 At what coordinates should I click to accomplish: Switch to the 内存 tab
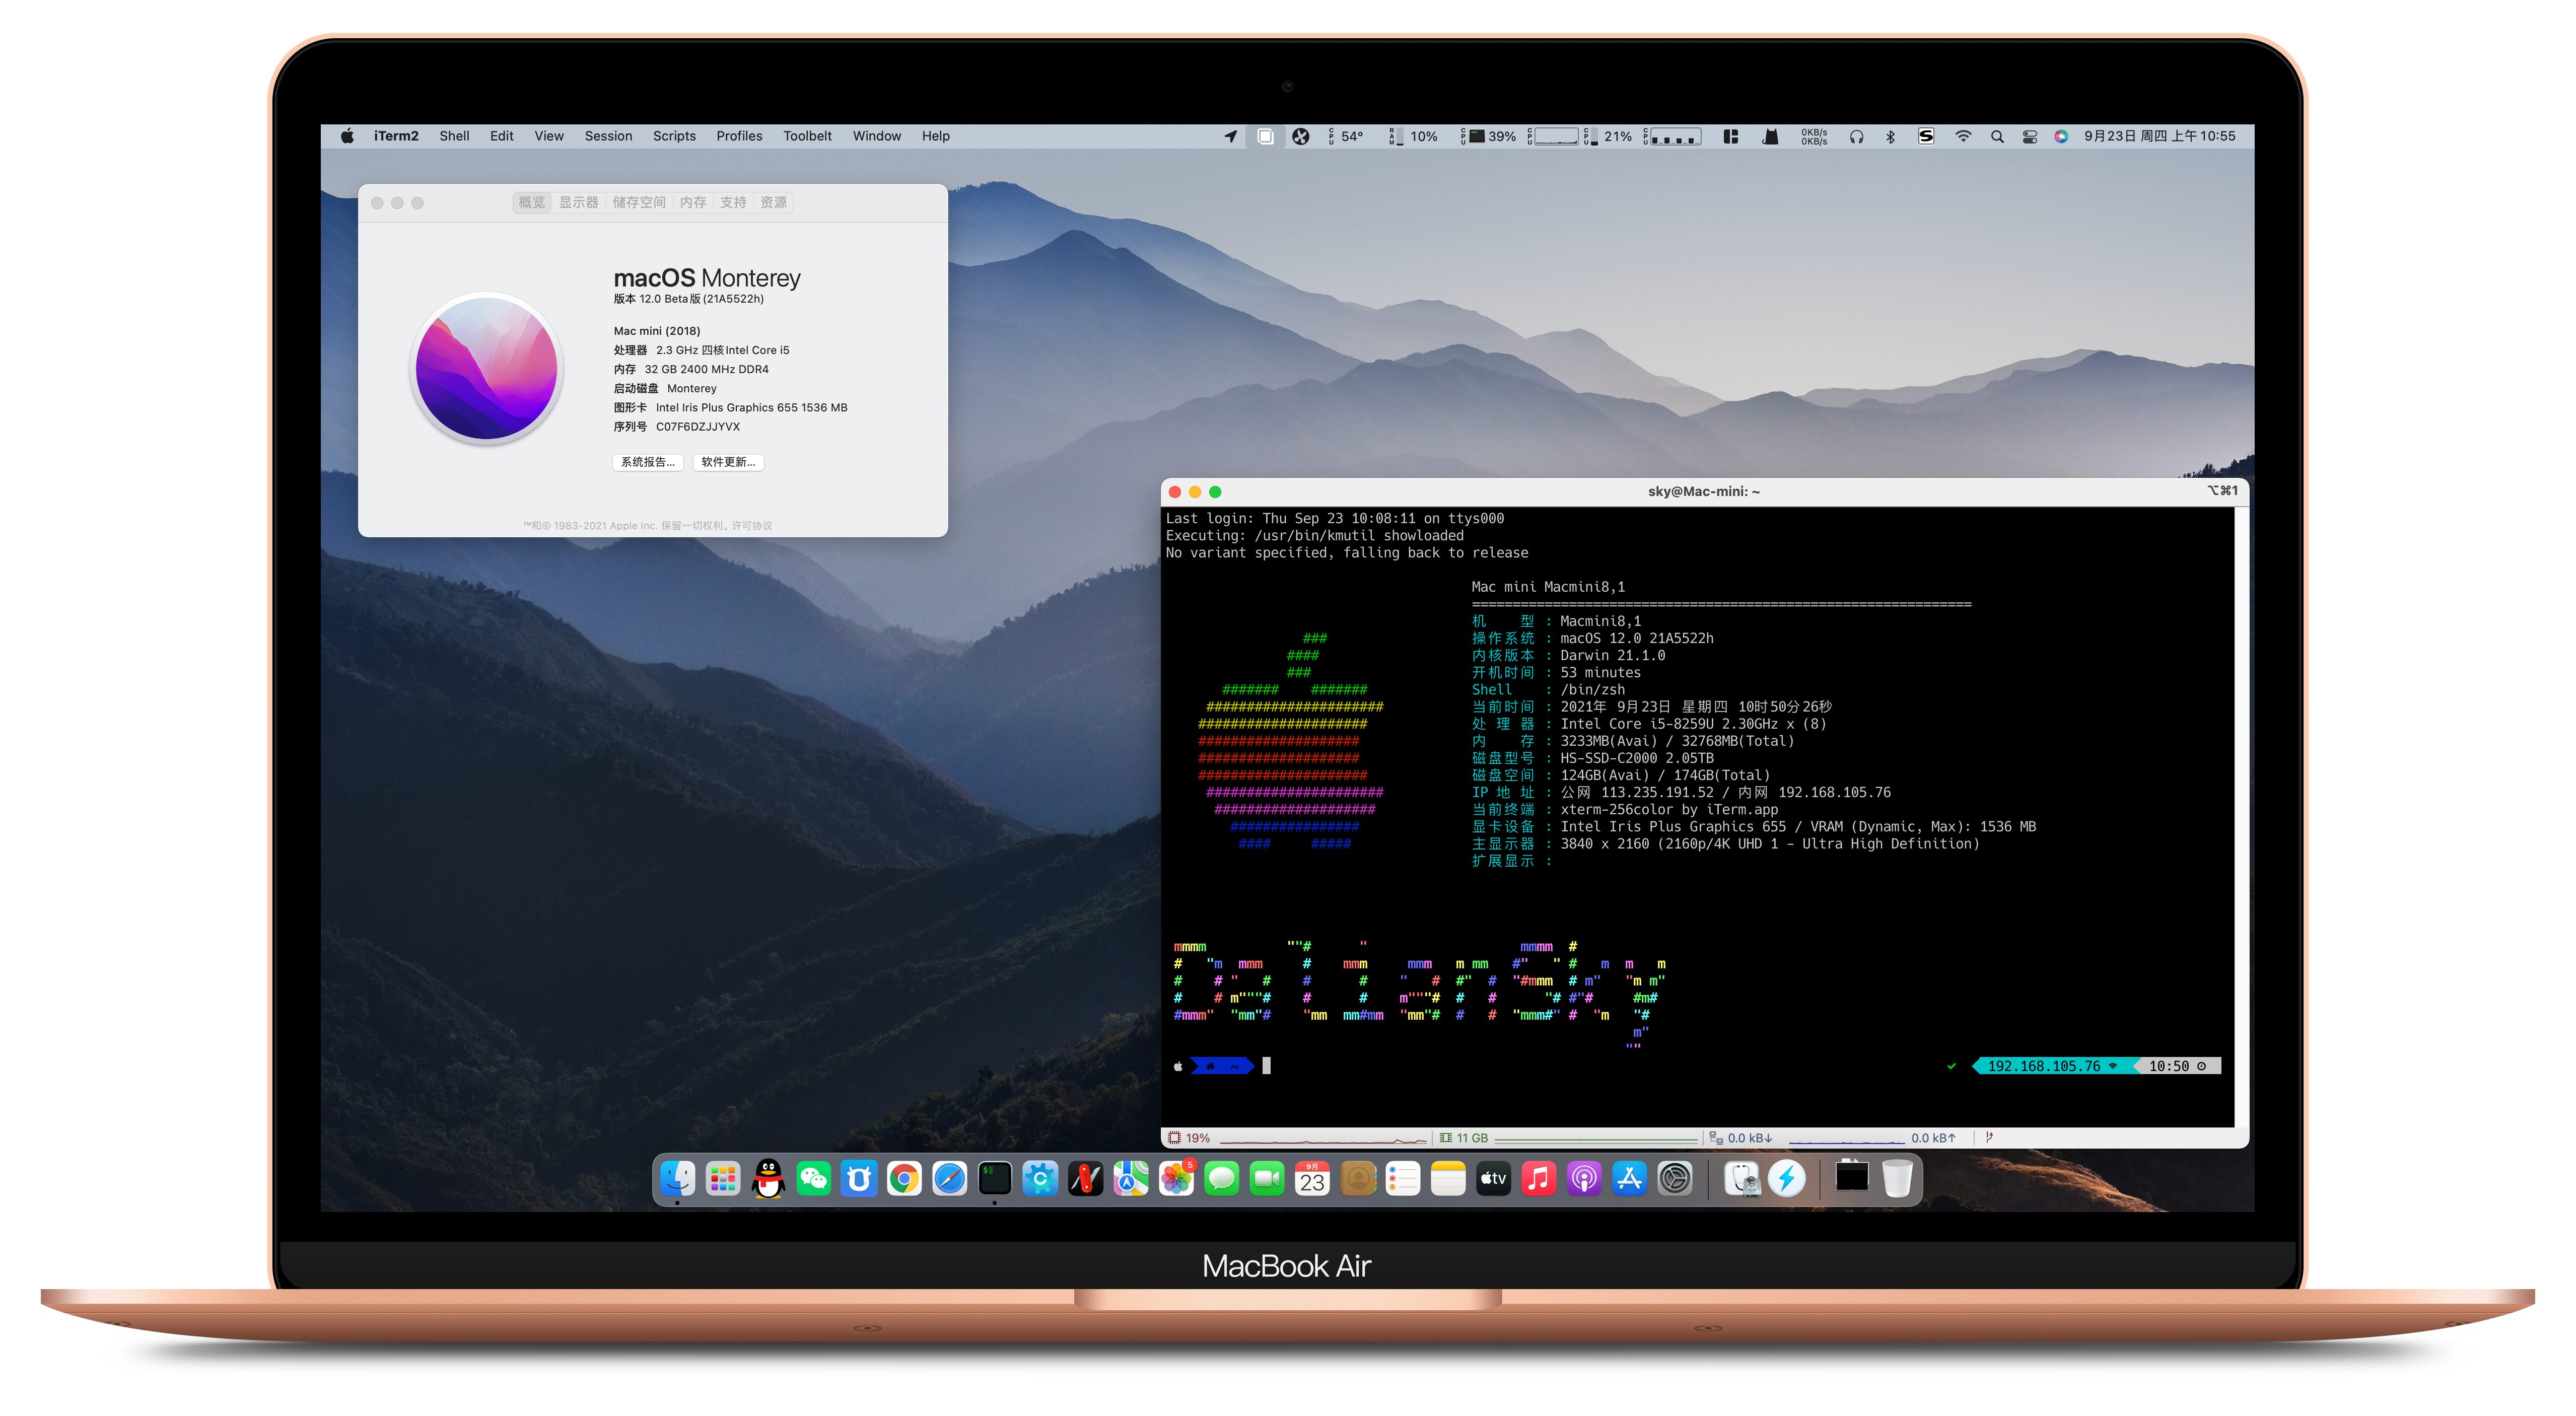tap(693, 203)
